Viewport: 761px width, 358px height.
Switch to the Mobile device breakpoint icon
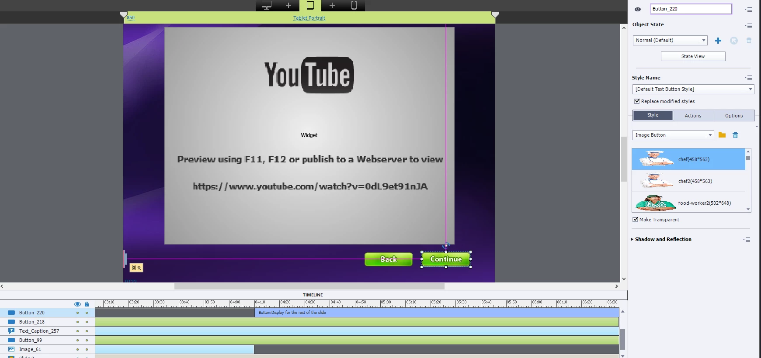(354, 5)
